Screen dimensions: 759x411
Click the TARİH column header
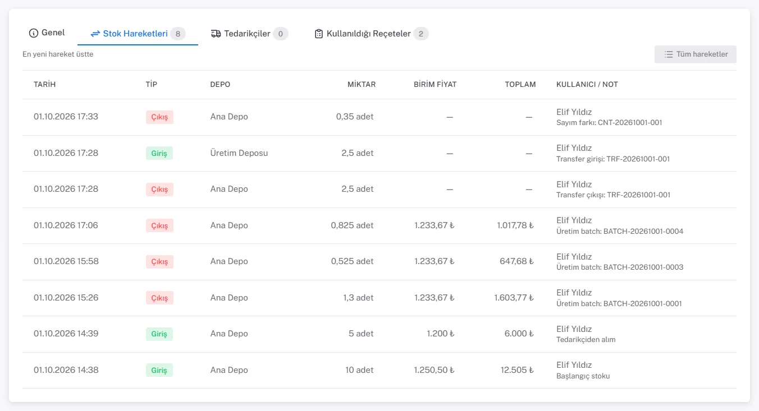click(x=45, y=85)
